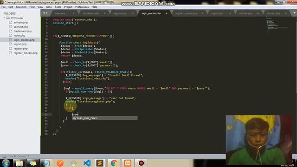
Task: Close the register.php tab
Action: pos(133,13)
